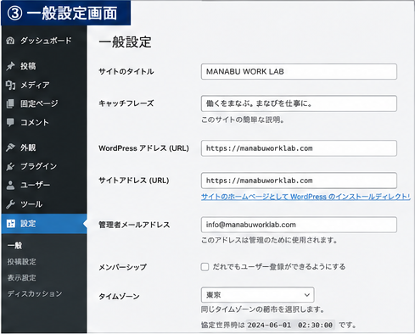Click the サイトのタイトル label
This screenshot has width=415, height=334.
[x=126, y=71]
